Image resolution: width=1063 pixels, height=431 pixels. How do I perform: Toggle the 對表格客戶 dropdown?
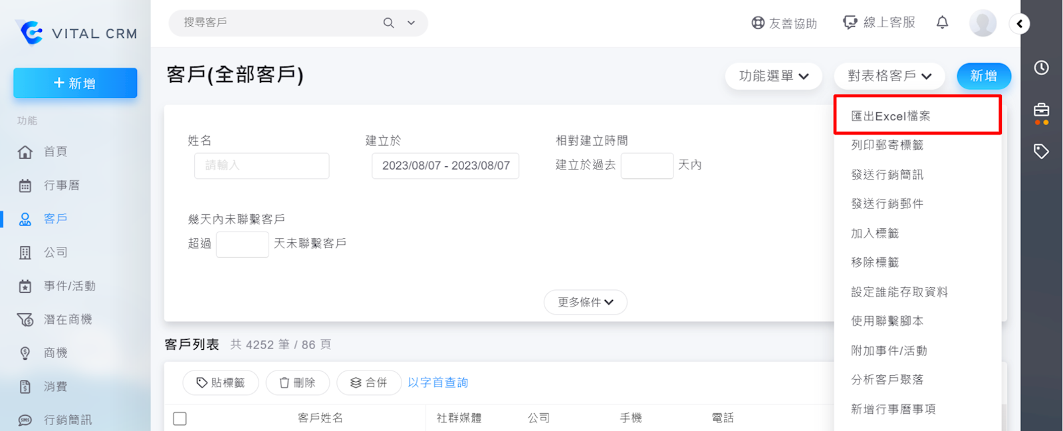pyautogui.click(x=889, y=76)
